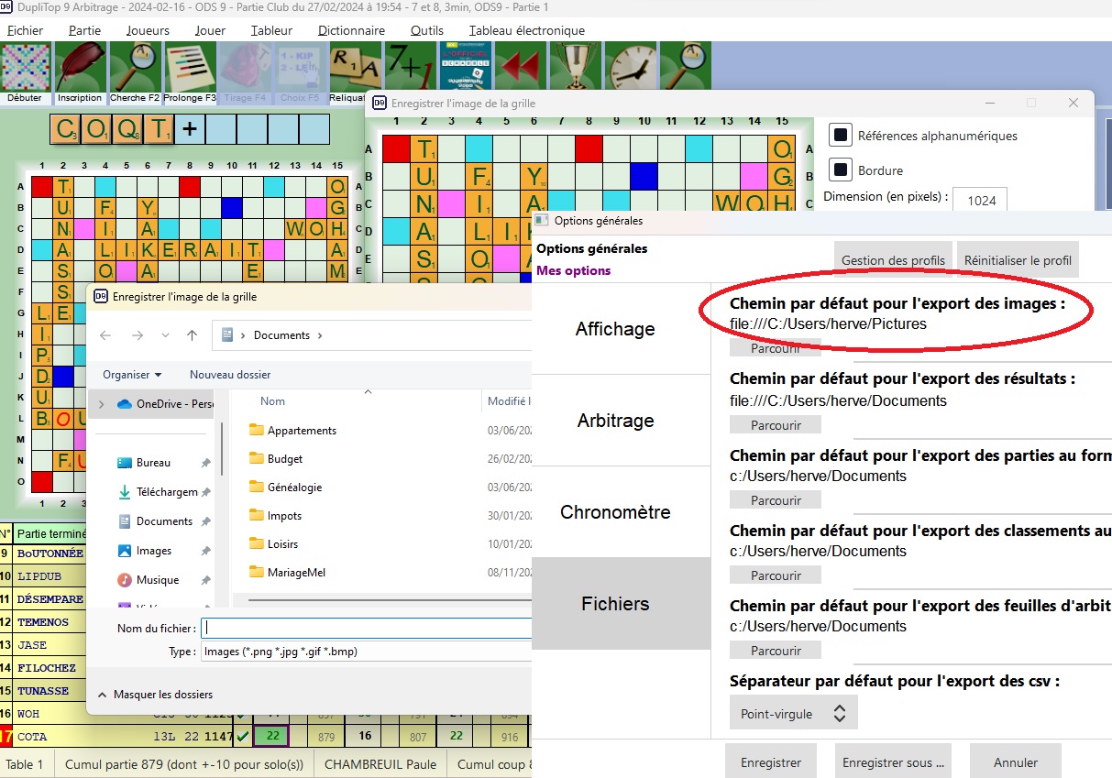Toggle the Références alphanumériques checkbox
1112x778 pixels.
click(x=841, y=136)
